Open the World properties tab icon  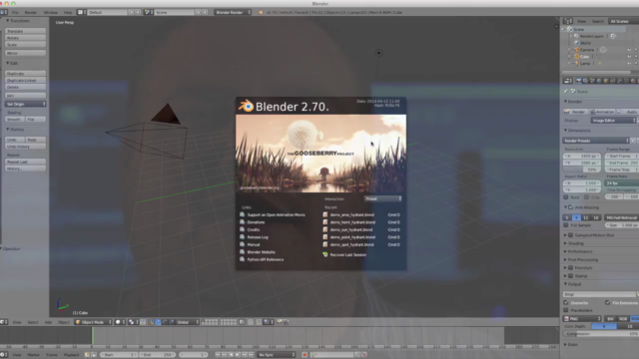coord(599,81)
